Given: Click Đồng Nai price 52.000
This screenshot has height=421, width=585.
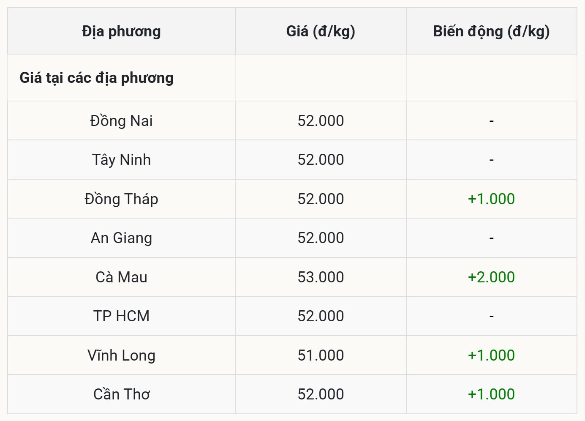Looking at the screenshot, I should point(321,121).
